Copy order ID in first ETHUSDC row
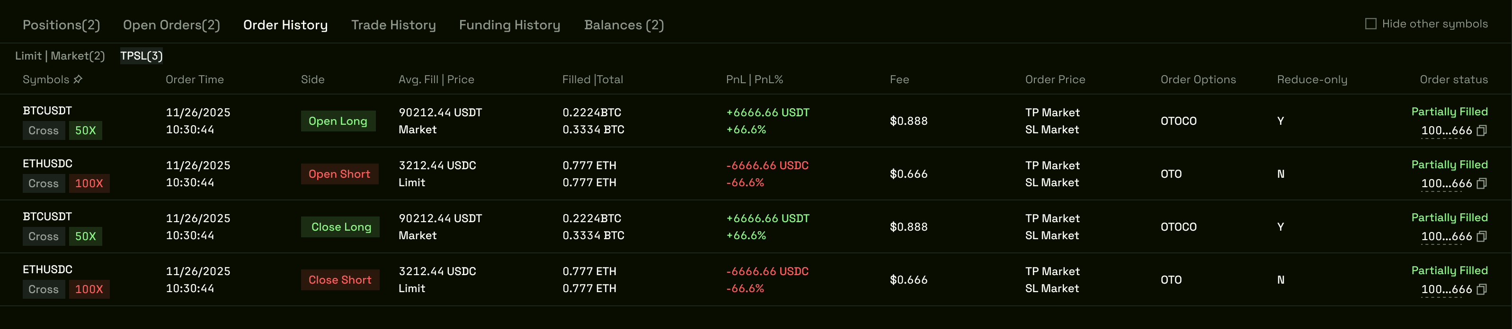Screen dimensions: 1512x329 (x=1482, y=183)
